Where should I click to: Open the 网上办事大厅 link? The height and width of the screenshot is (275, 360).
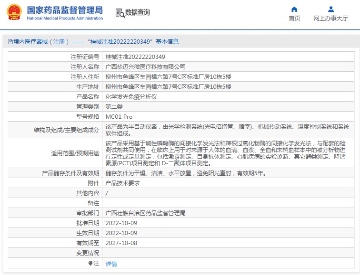pos(330,19)
